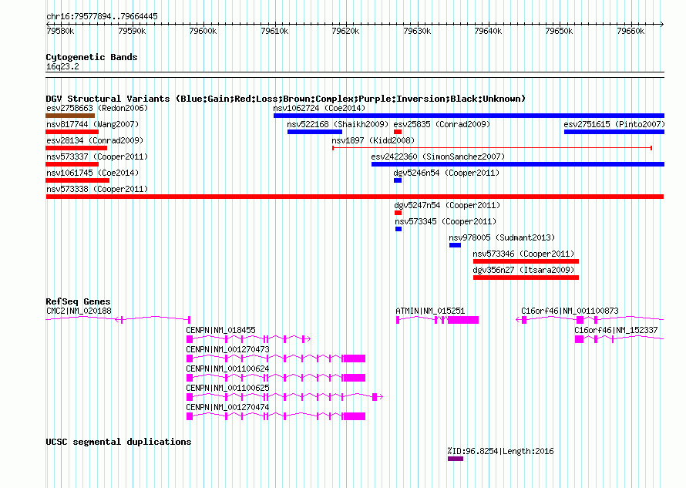Select dgv356n27 (Itsara2009) label
Viewport: 686px width, 488px height.
(523, 270)
